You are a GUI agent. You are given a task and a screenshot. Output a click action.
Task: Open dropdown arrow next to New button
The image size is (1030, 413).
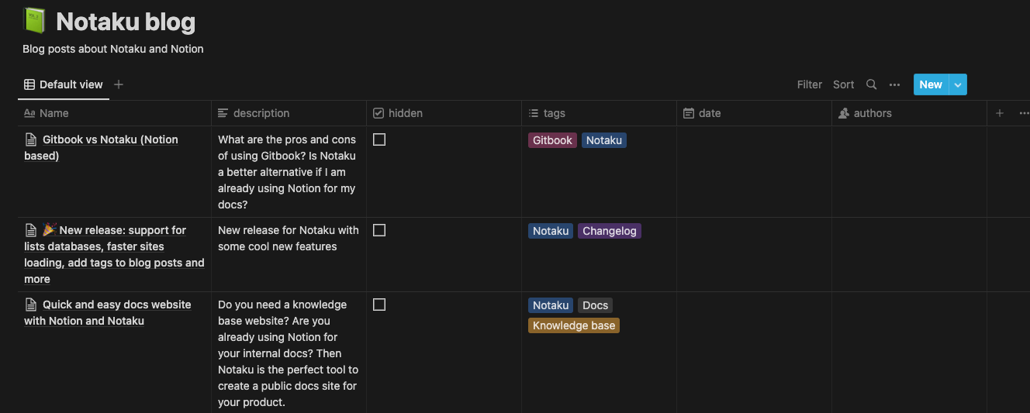tap(958, 84)
